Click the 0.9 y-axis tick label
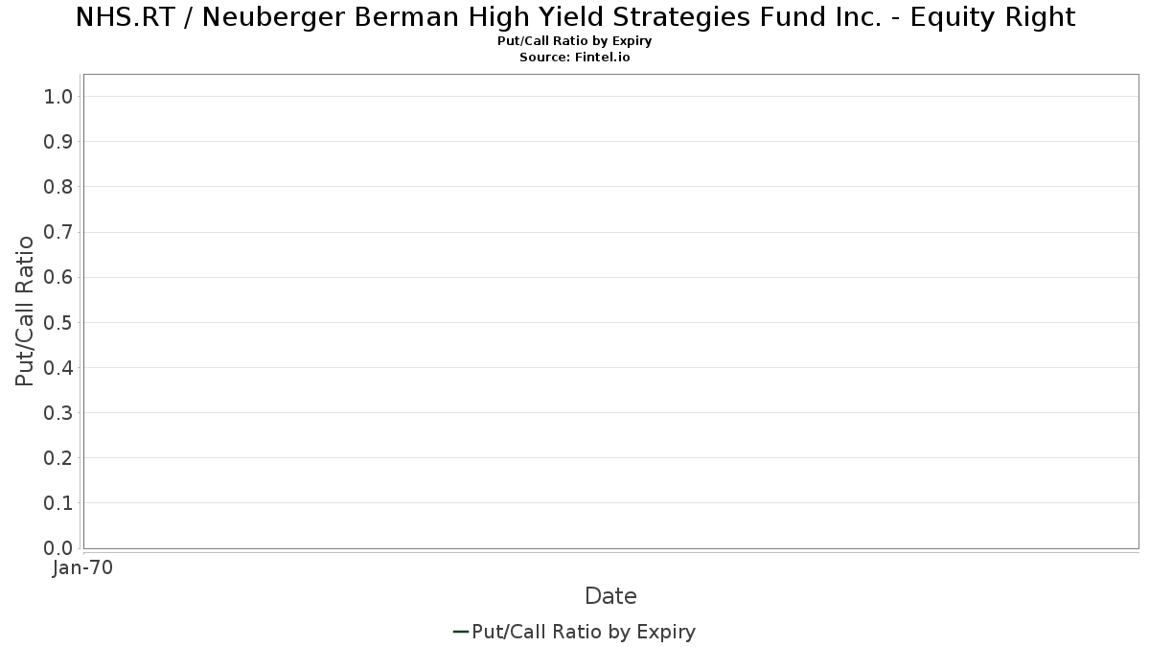Viewport: 1150px width, 647px height. (58, 142)
